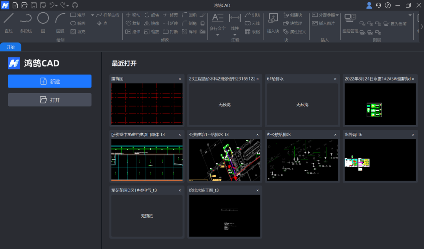
Task: Open the 插入块 insert block tool
Action: pyautogui.click(x=273, y=22)
